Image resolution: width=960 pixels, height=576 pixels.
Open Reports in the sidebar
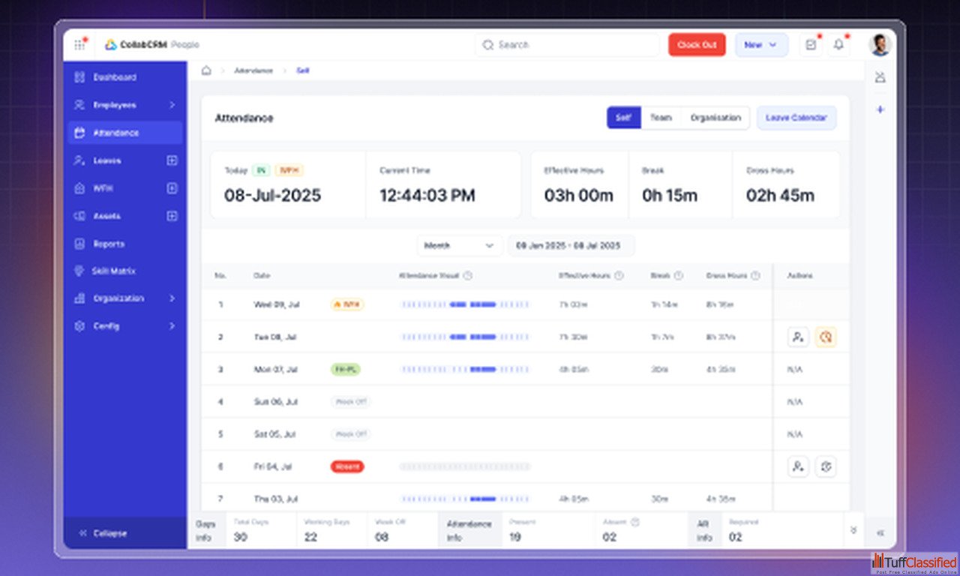(x=109, y=244)
